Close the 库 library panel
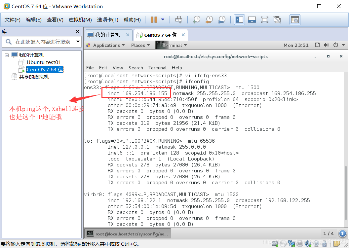 coord(77,32)
